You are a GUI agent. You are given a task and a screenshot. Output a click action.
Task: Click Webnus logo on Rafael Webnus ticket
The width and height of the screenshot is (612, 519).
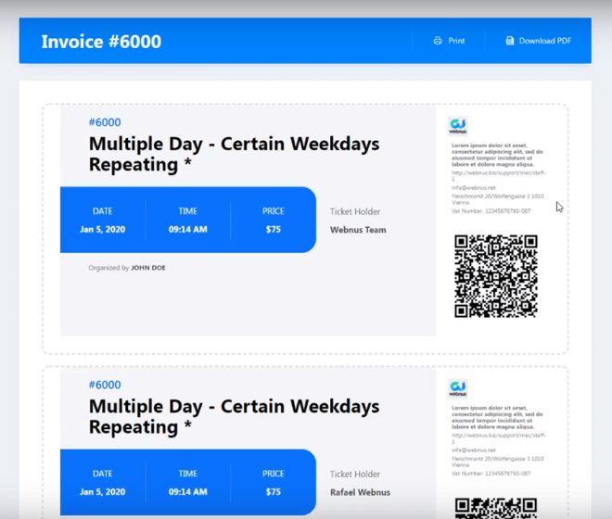pos(457,388)
